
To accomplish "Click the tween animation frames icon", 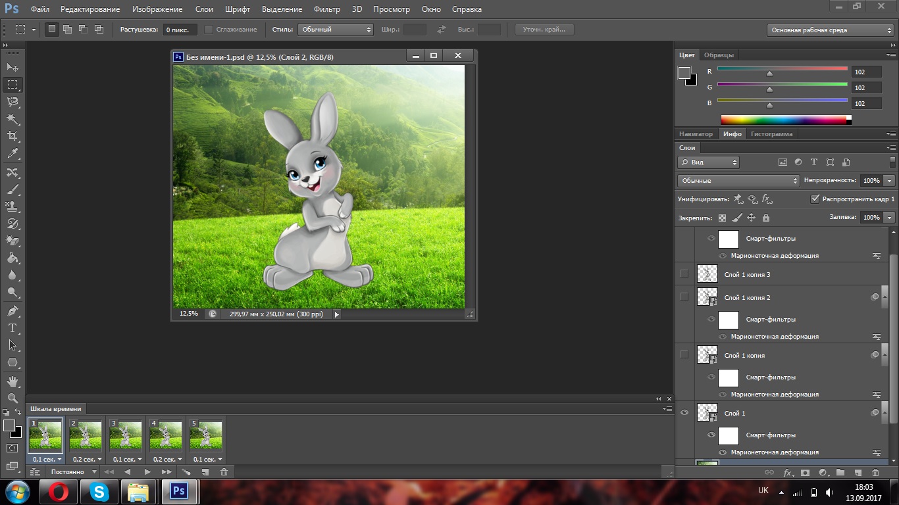I will coord(186,472).
